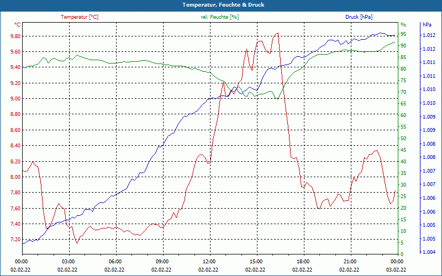Image resolution: width=442 pixels, height=276 pixels.
Task: Click the '60' humidity axis value
Action: pos(403,115)
